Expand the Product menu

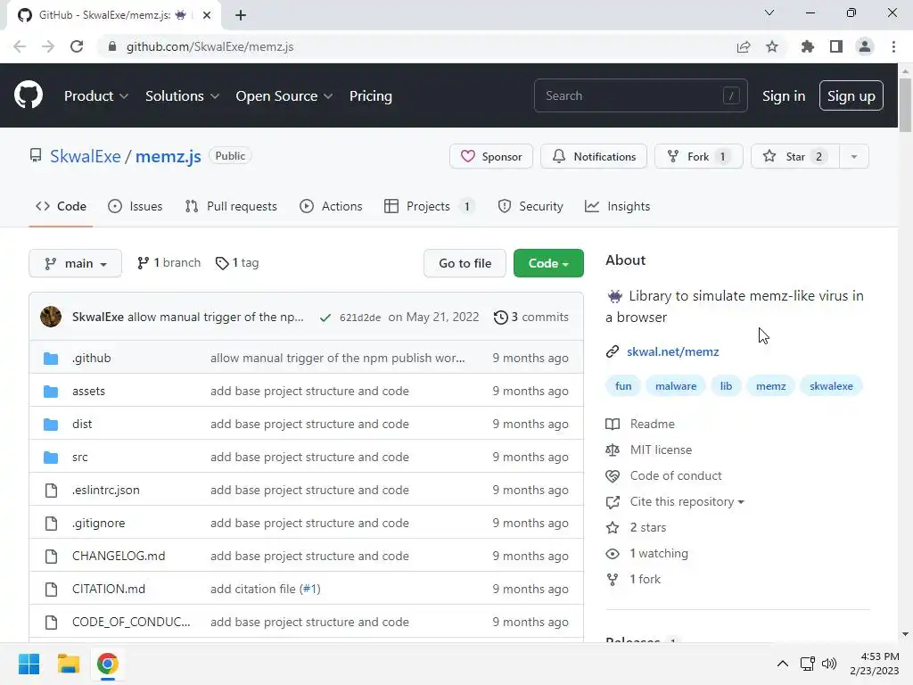pos(96,95)
